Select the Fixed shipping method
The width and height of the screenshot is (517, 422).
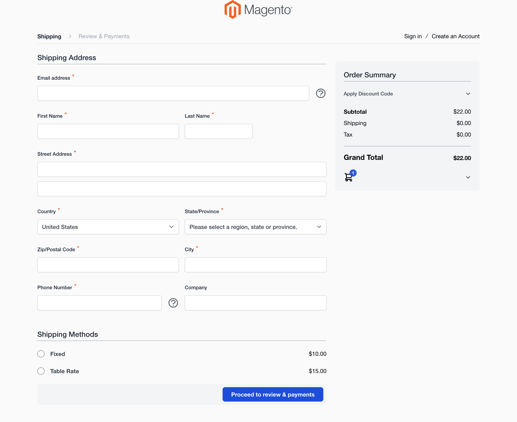click(41, 354)
